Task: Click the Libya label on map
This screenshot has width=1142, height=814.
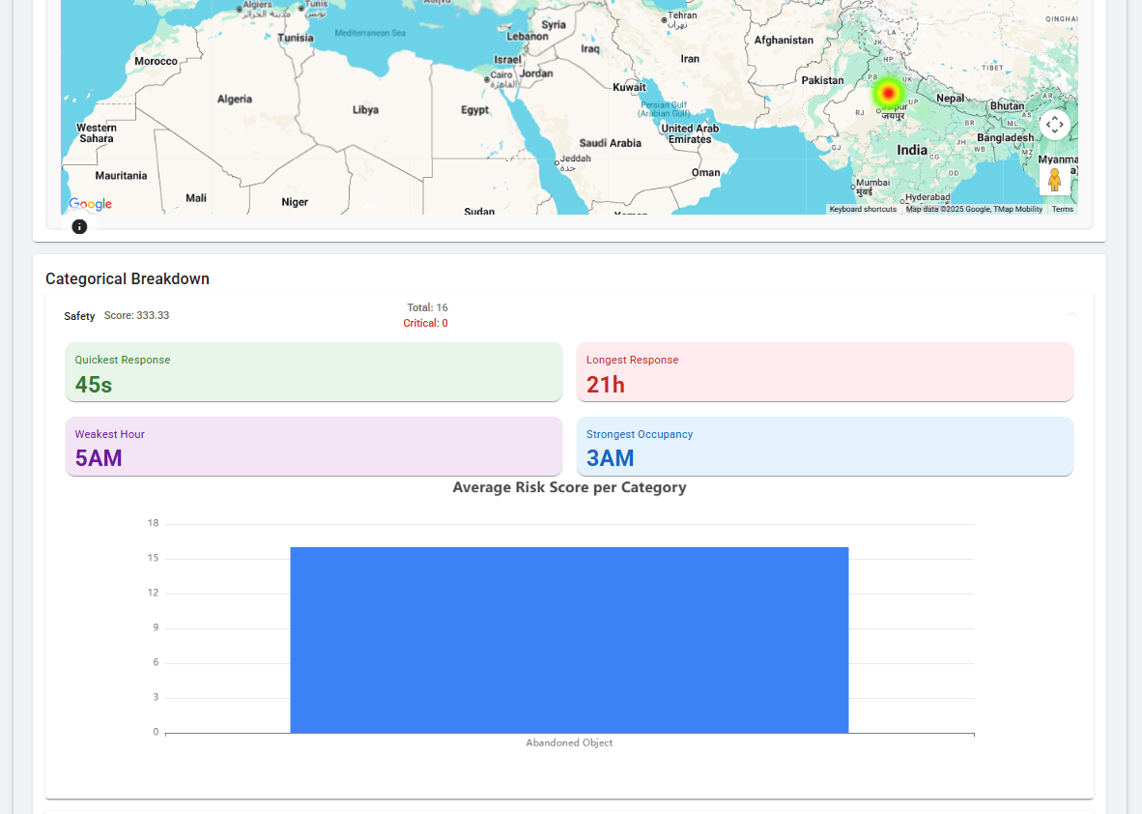Action: click(x=365, y=110)
